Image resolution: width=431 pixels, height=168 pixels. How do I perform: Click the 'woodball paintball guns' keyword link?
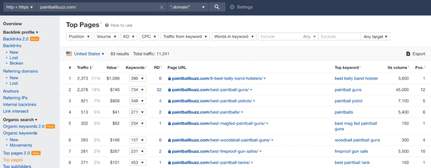(357, 140)
